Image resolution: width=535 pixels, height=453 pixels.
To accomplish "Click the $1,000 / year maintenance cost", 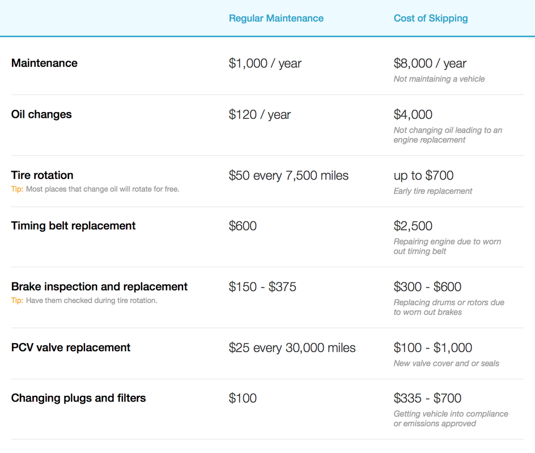I will tap(265, 63).
